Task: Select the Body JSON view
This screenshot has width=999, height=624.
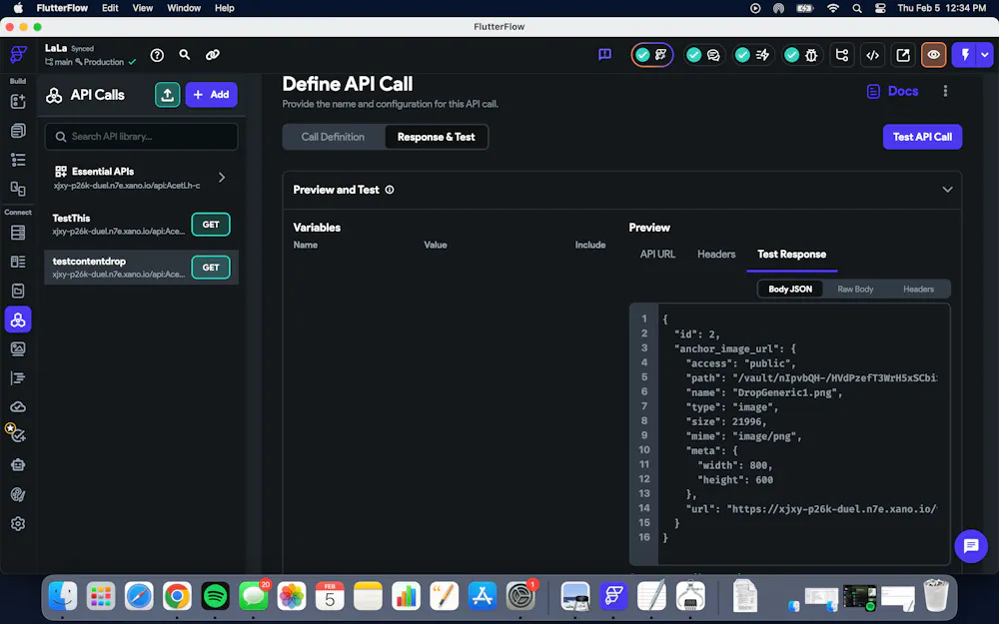Action: 790,290
